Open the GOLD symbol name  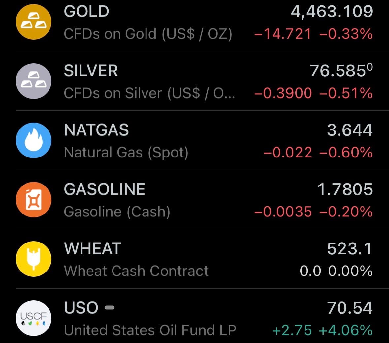click(86, 12)
